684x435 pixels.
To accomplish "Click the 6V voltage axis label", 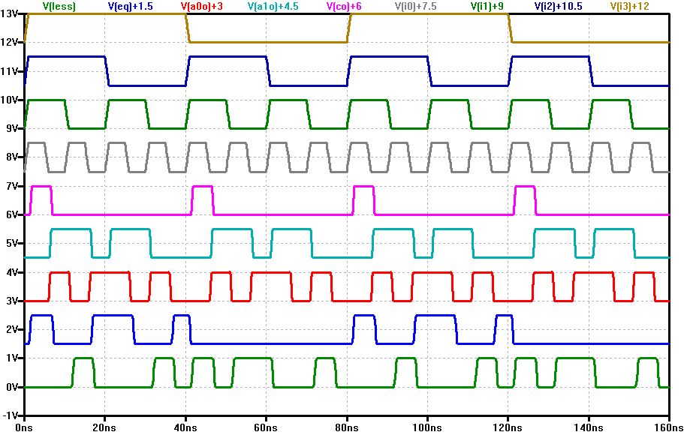I will click(x=14, y=215).
